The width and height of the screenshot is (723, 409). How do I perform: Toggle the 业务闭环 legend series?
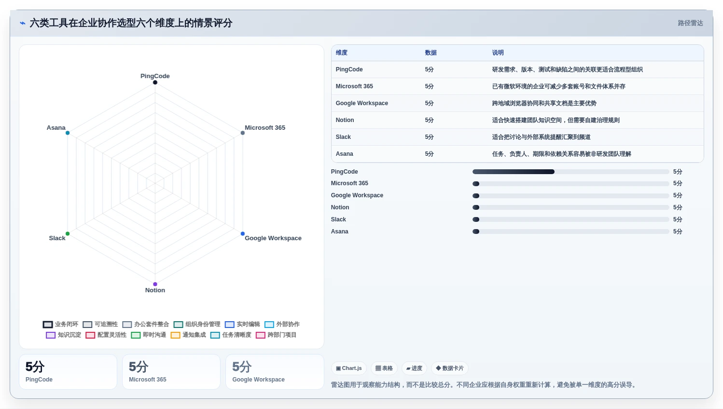(x=60, y=325)
